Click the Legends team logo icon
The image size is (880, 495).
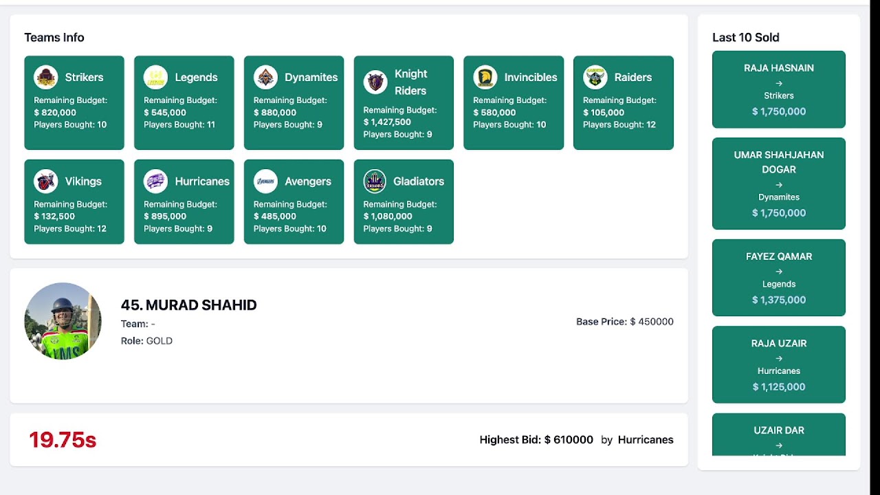pyautogui.click(x=155, y=78)
